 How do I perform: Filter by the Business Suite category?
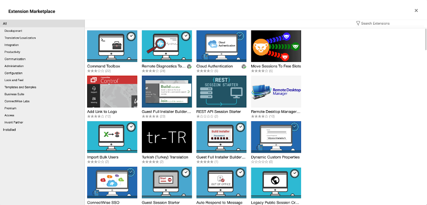[14, 94]
